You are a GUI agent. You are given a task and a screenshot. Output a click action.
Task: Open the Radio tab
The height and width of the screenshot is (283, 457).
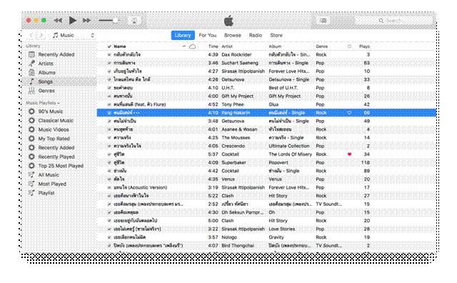(256, 35)
